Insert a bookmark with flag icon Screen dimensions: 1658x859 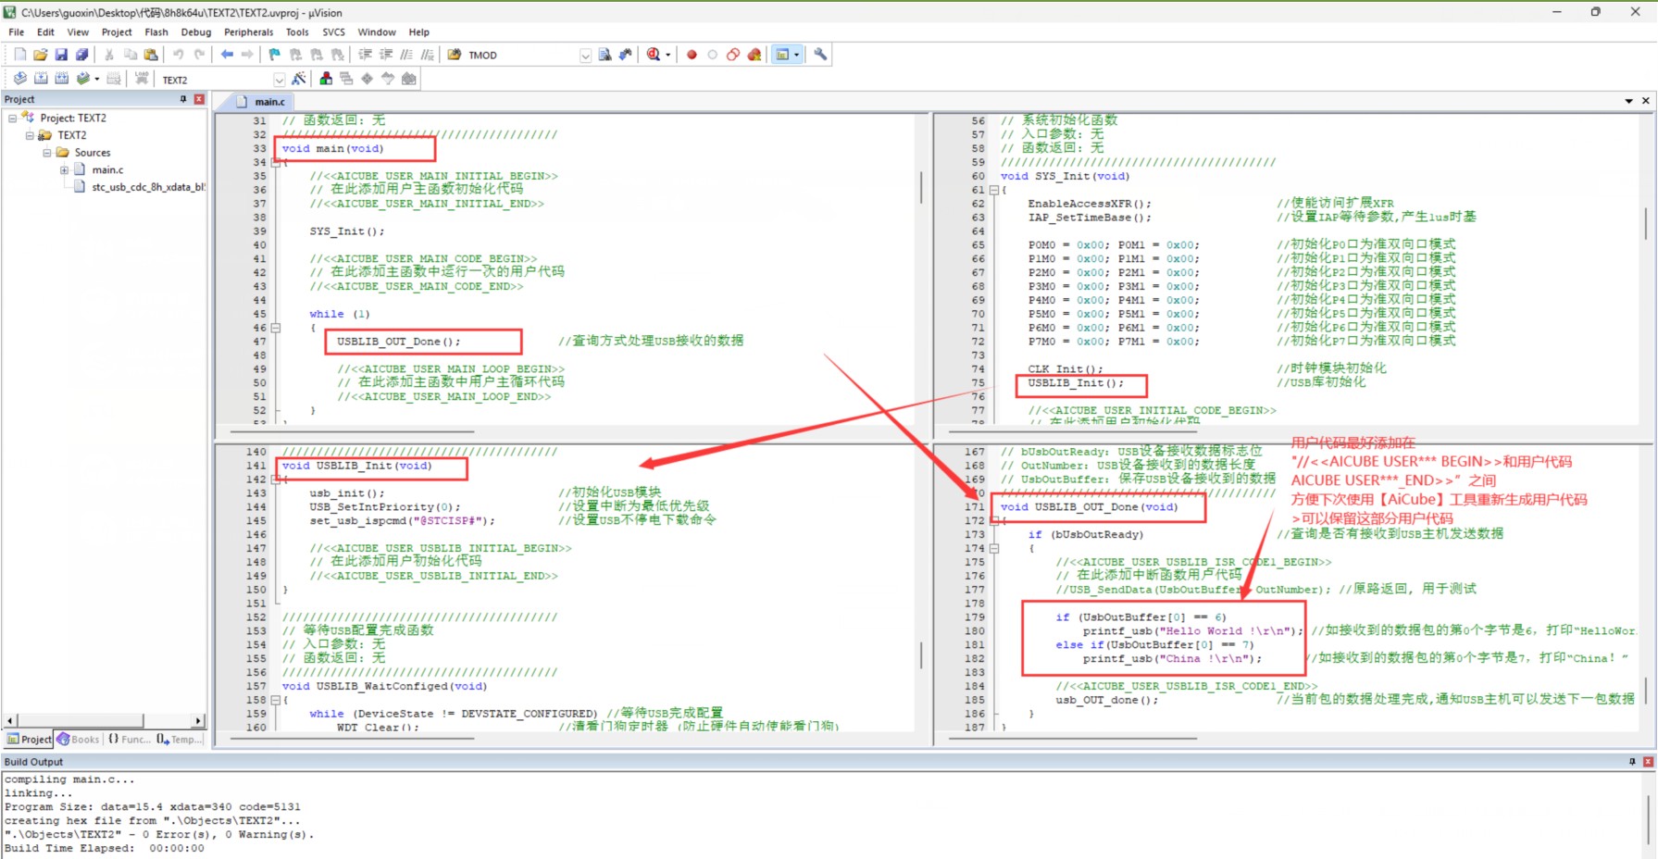pos(275,55)
